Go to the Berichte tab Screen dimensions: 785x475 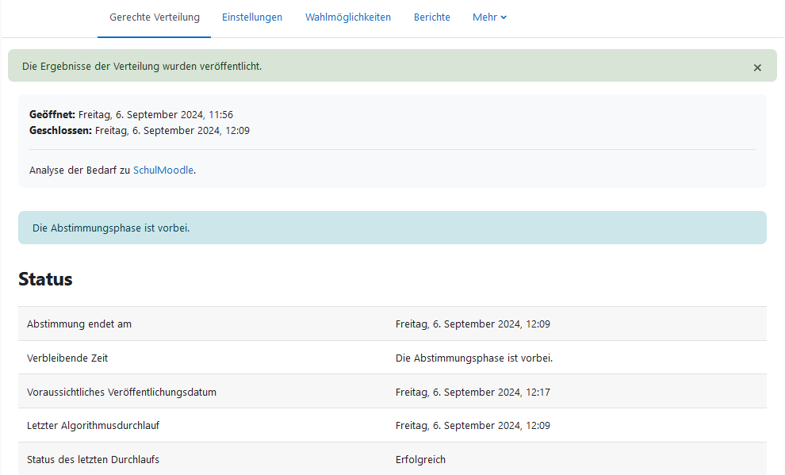coord(432,17)
